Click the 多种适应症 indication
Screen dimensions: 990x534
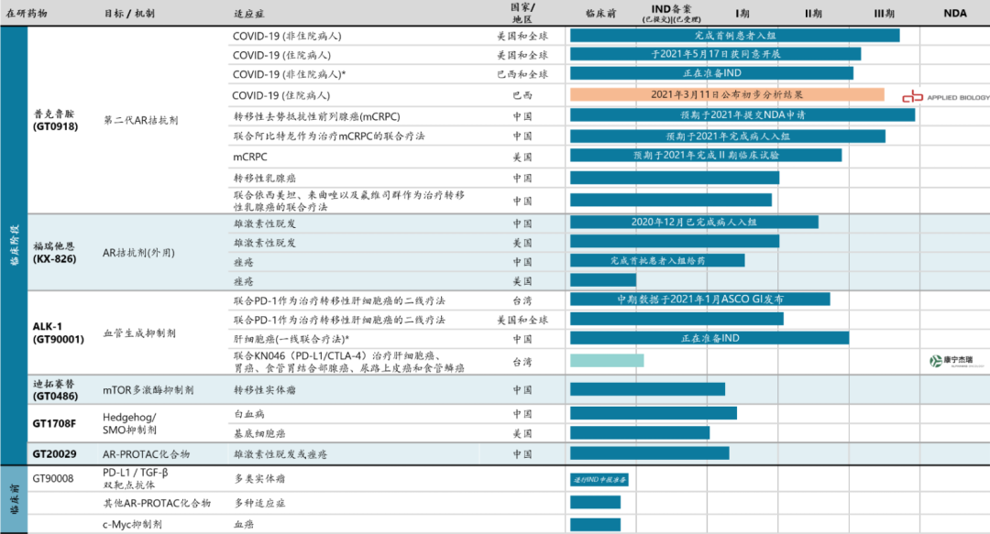tap(259, 503)
